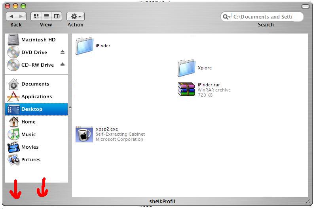Click the 'DVD Drive' label
The width and height of the screenshot is (315, 209).
click(x=34, y=52)
